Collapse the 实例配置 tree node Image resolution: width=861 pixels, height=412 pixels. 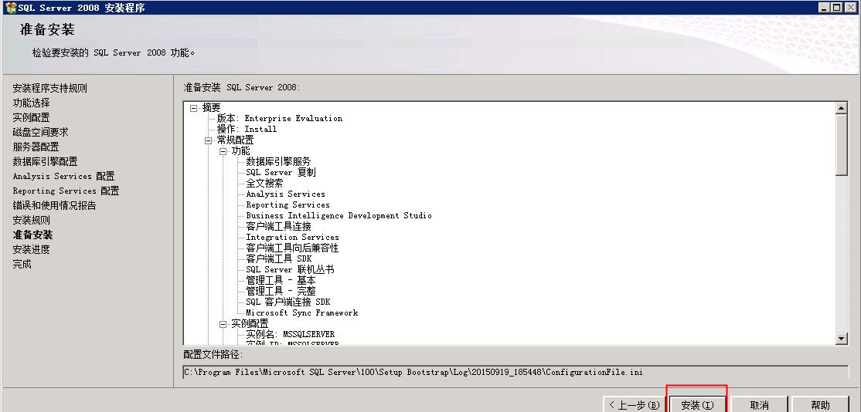[x=223, y=324]
